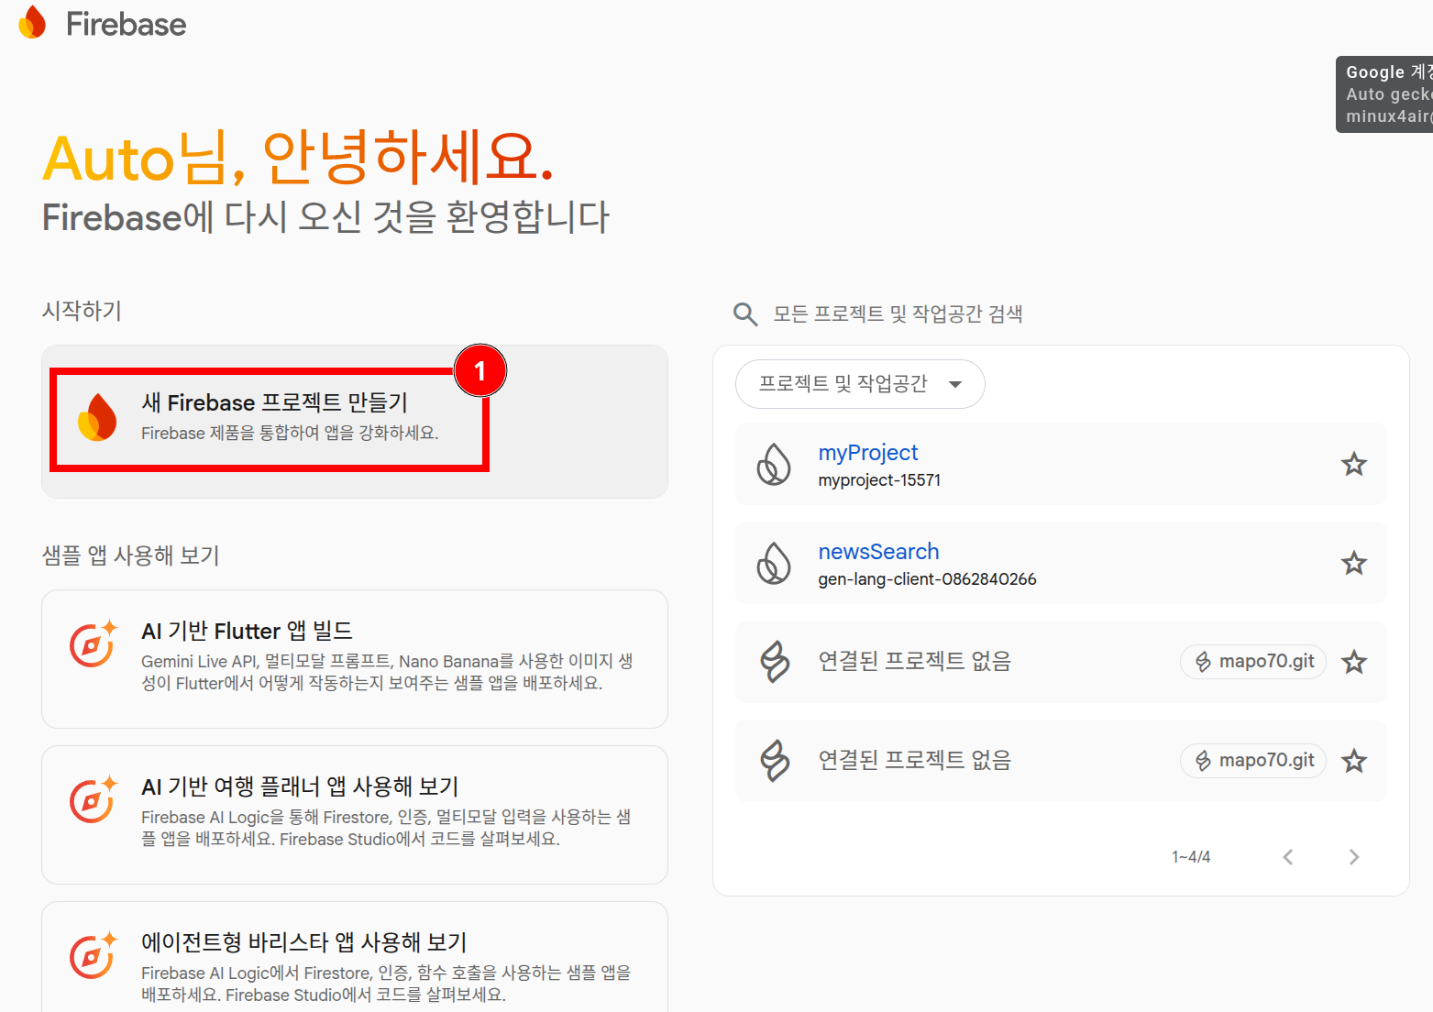Open the AI 기반 Flutter 앱 빌드 sample card
Viewport: 1433px width, 1012px height.
pyautogui.click(x=355, y=659)
